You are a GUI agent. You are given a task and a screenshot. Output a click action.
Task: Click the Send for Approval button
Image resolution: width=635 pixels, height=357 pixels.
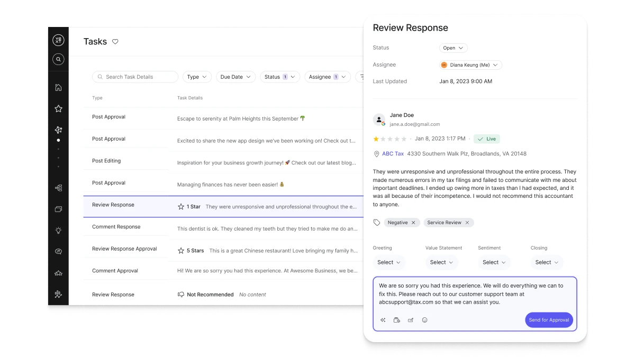pyautogui.click(x=549, y=320)
